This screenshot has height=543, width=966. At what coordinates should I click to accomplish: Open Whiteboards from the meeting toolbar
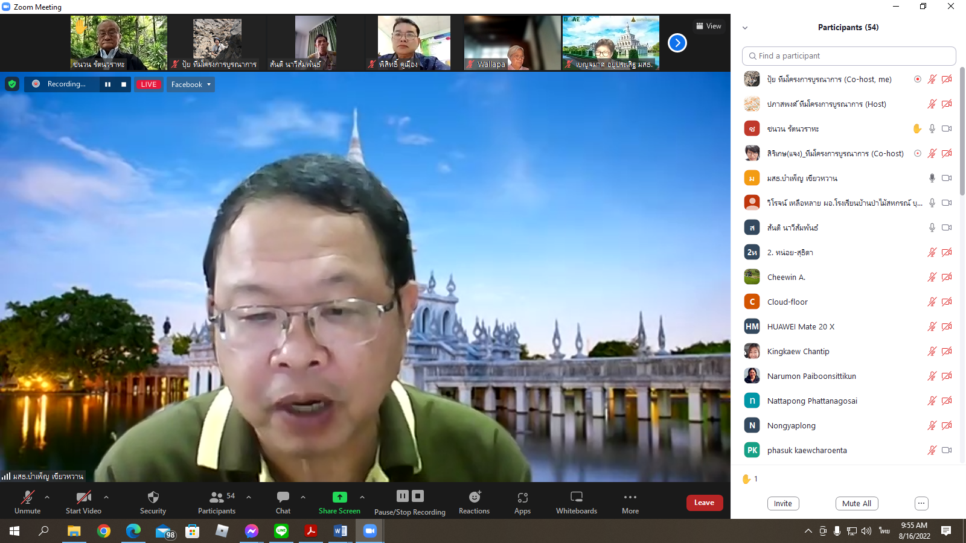576,497
